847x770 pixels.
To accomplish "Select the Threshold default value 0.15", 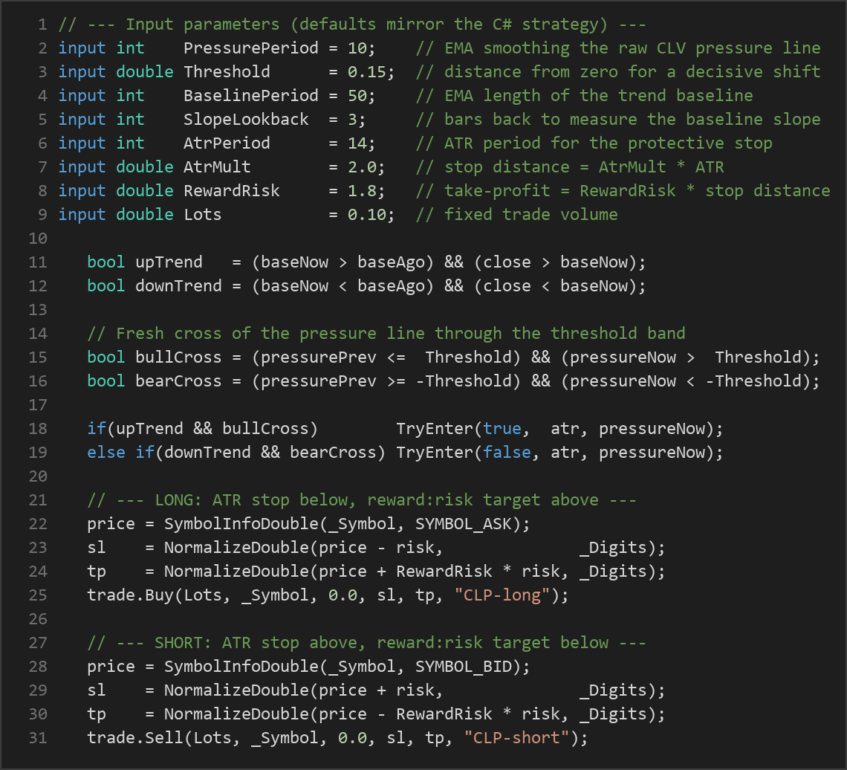I will tap(367, 72).
